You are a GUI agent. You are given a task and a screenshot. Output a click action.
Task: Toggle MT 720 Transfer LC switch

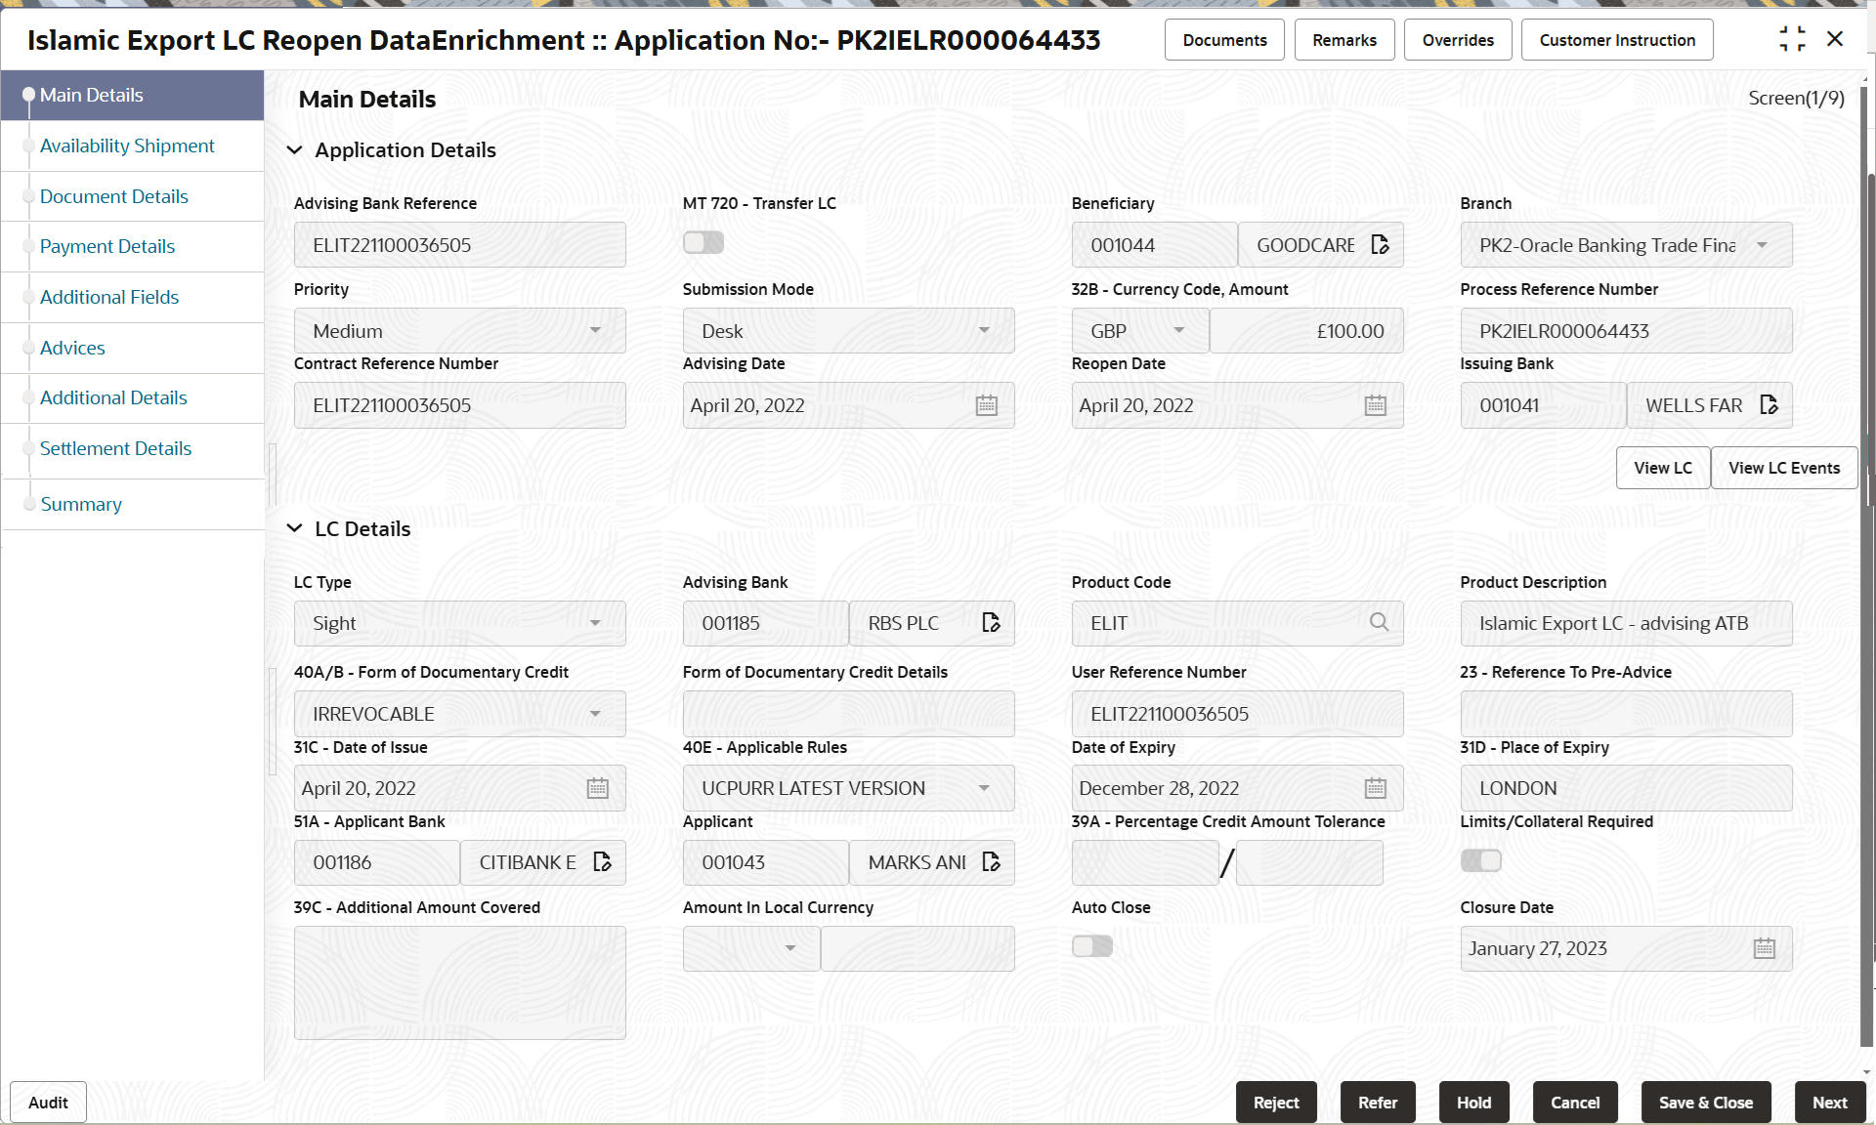tap(703, 243)
